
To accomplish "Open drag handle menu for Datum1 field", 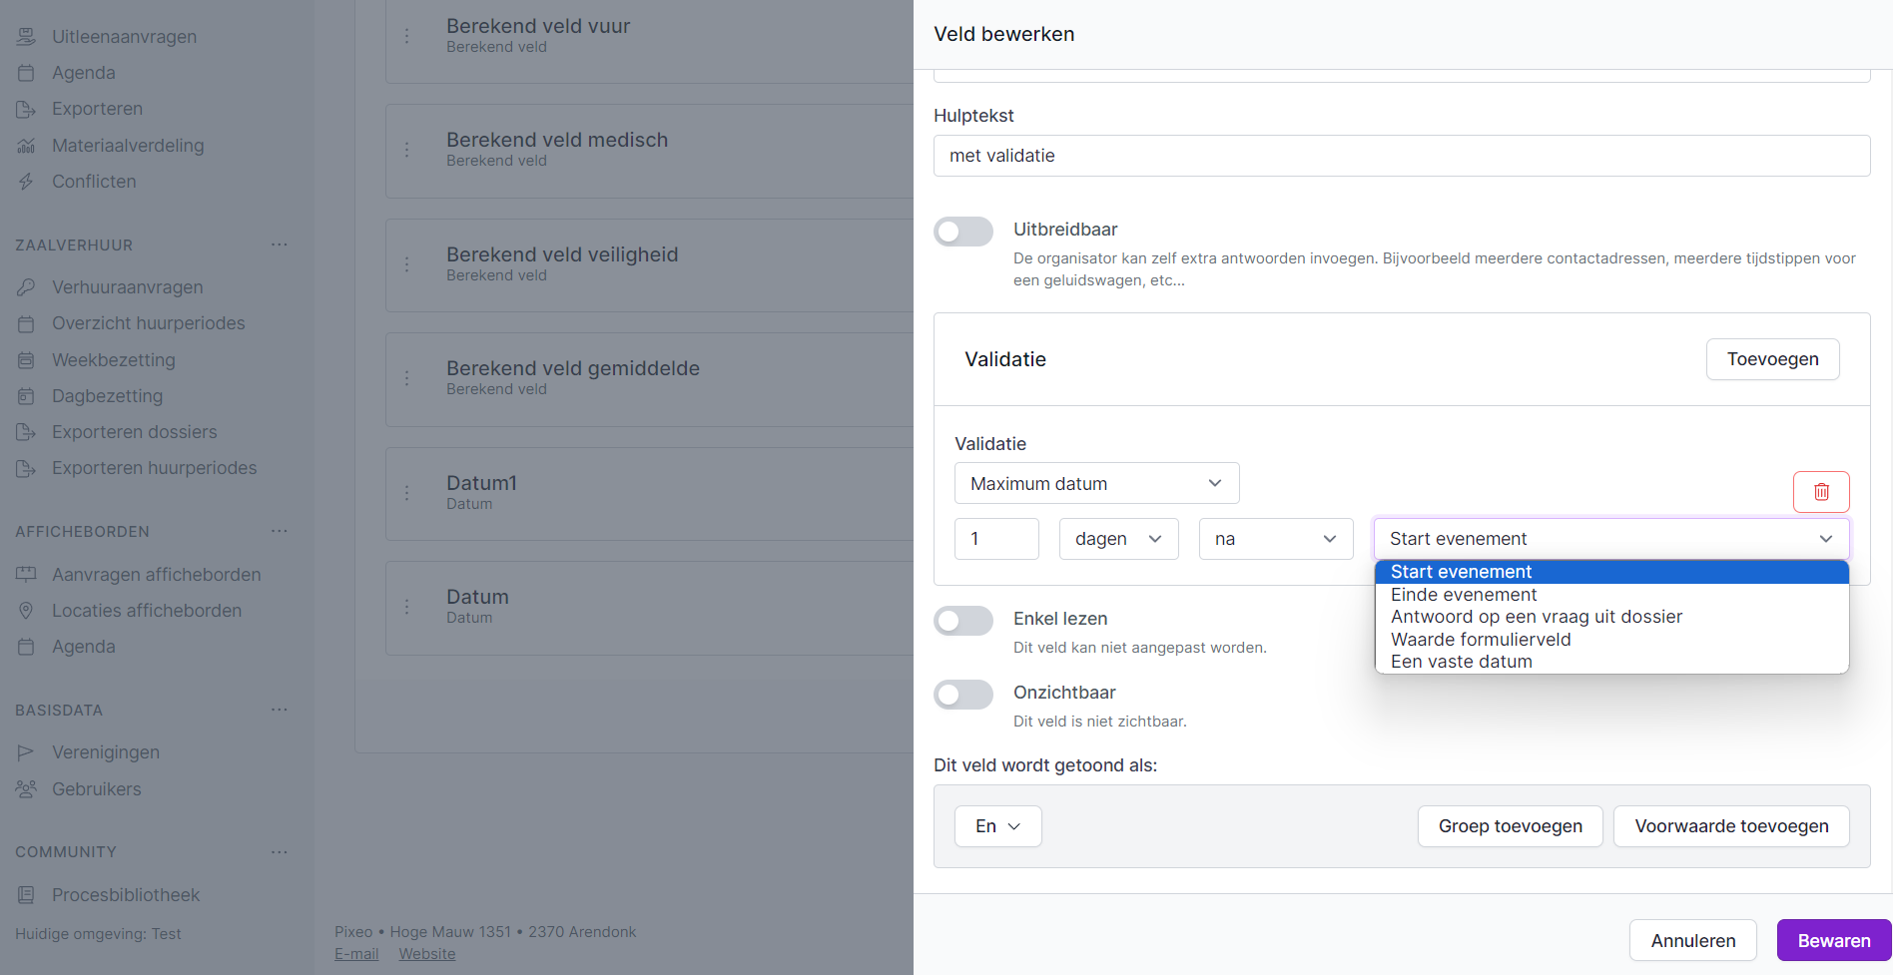I will [x=406, y=493].
